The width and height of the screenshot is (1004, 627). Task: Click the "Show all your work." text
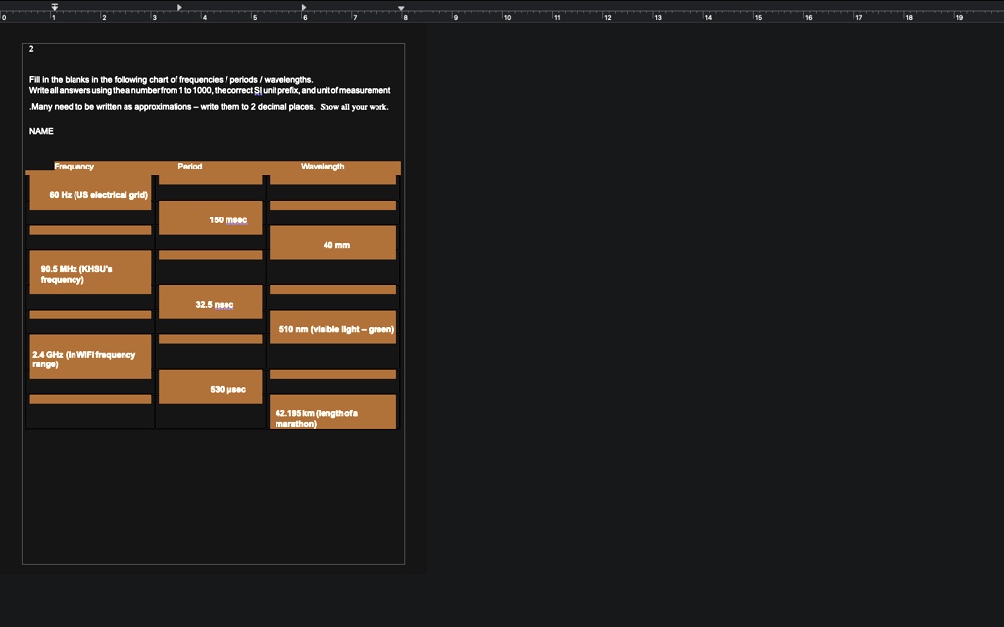point(354,107)
